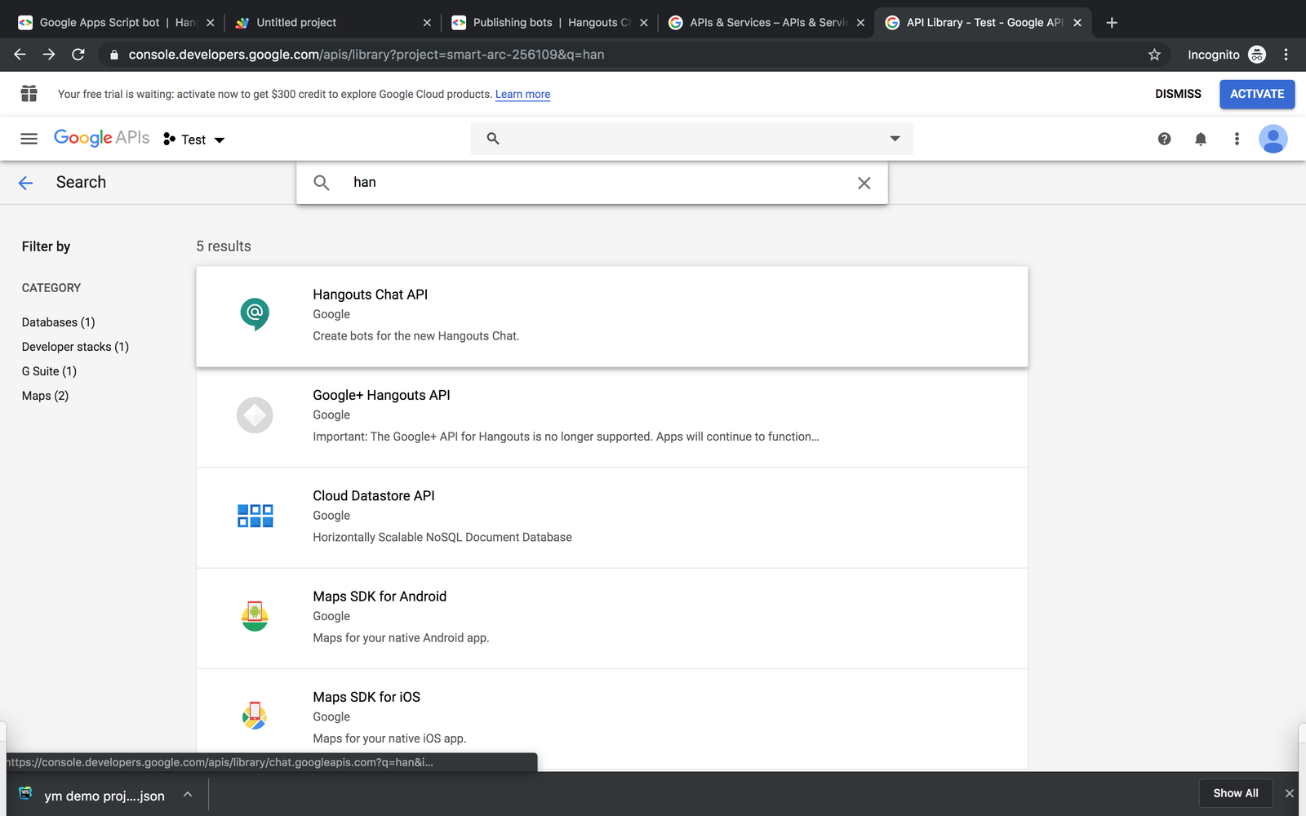The image size is (1306, 816).
Task: Close the Publishing bots tab
Action: coord(644,23)
